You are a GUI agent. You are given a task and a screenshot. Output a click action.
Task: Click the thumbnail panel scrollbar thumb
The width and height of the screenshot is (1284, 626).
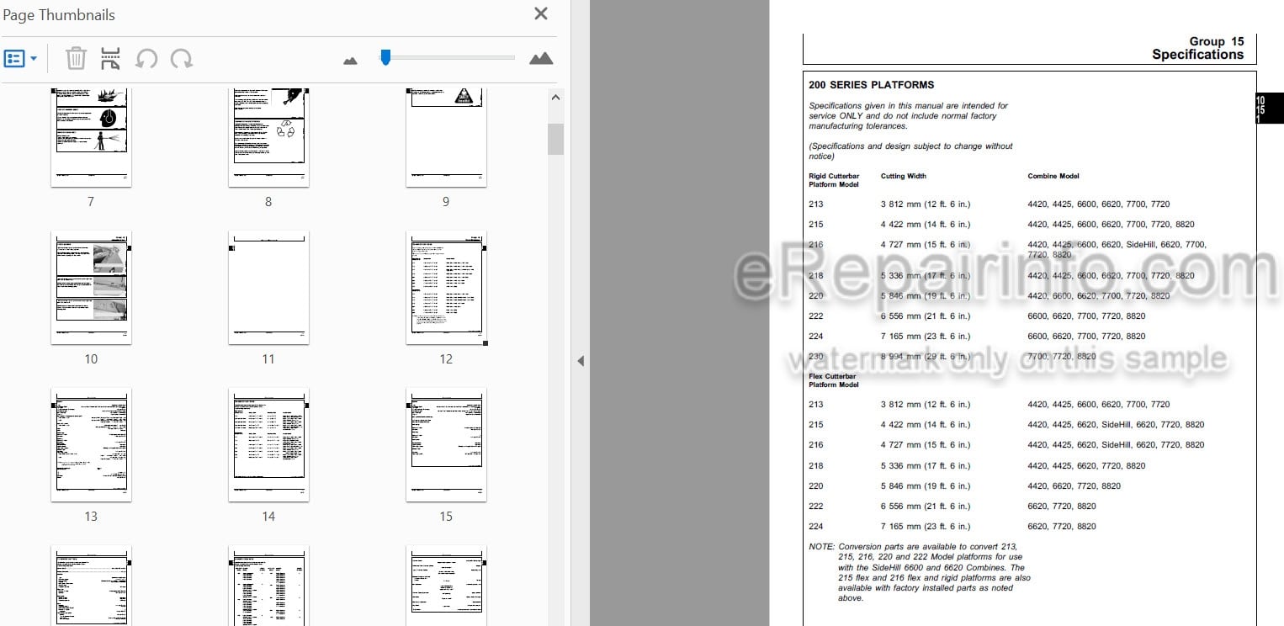[555, 139]
